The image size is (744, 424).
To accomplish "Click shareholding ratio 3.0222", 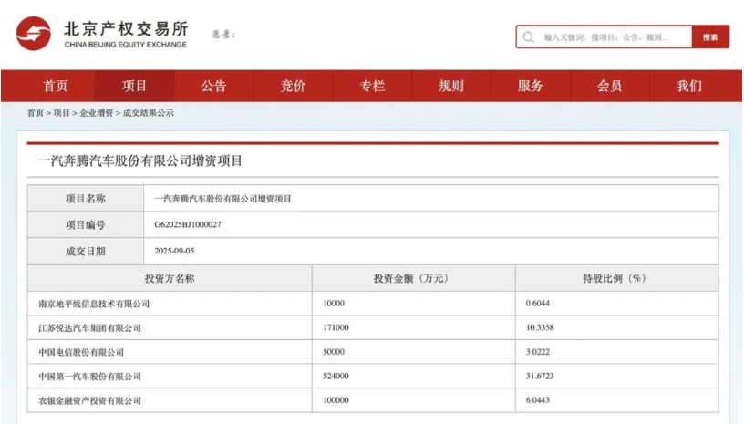I will point(538,352).
